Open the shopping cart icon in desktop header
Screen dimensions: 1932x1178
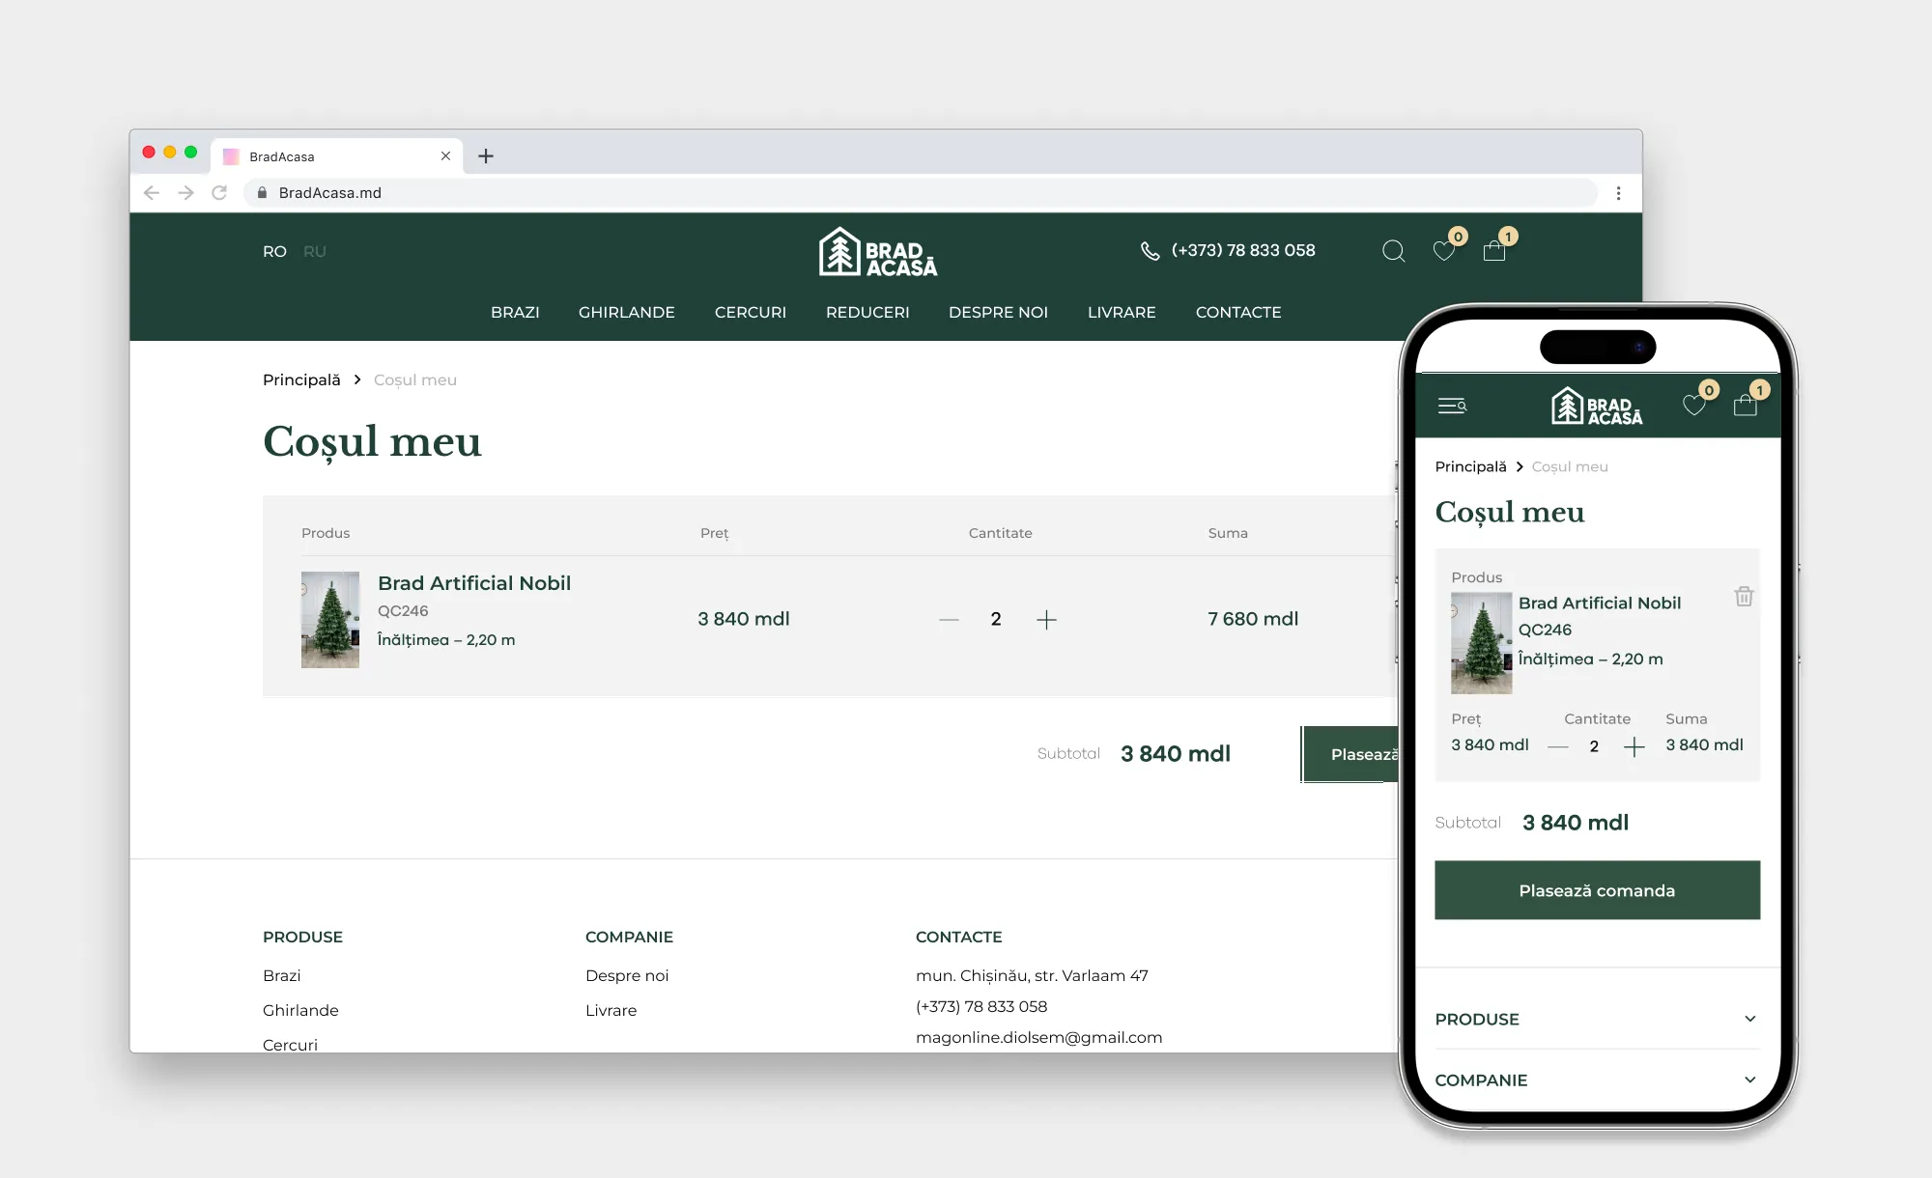point(1494,251)
